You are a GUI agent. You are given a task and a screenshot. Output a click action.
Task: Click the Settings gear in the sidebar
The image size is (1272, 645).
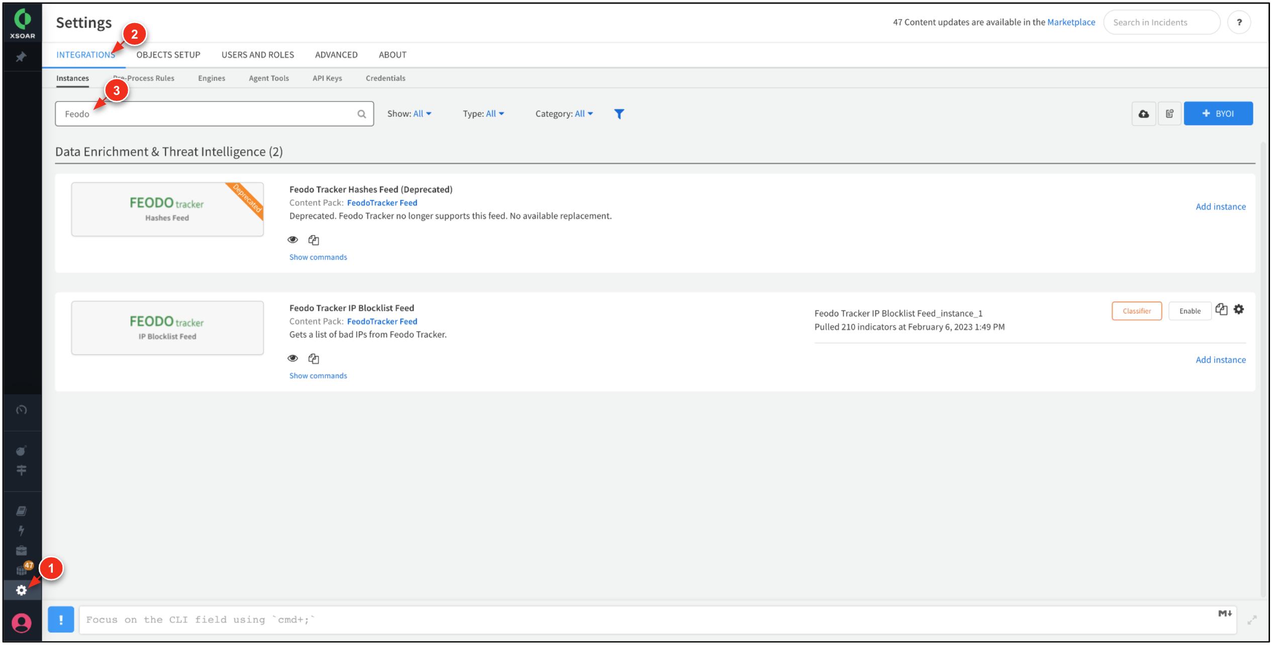[21, 590]
